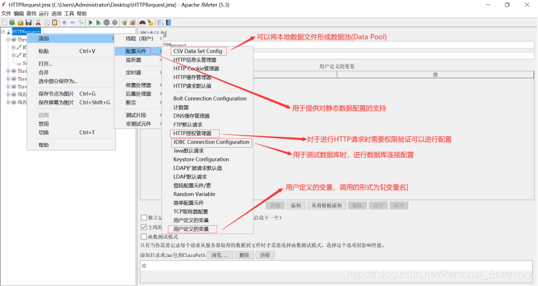This screenshot has width=538, height=286.
Task: Click the Cut scissors icon
Action: click(x=38, y=23)
